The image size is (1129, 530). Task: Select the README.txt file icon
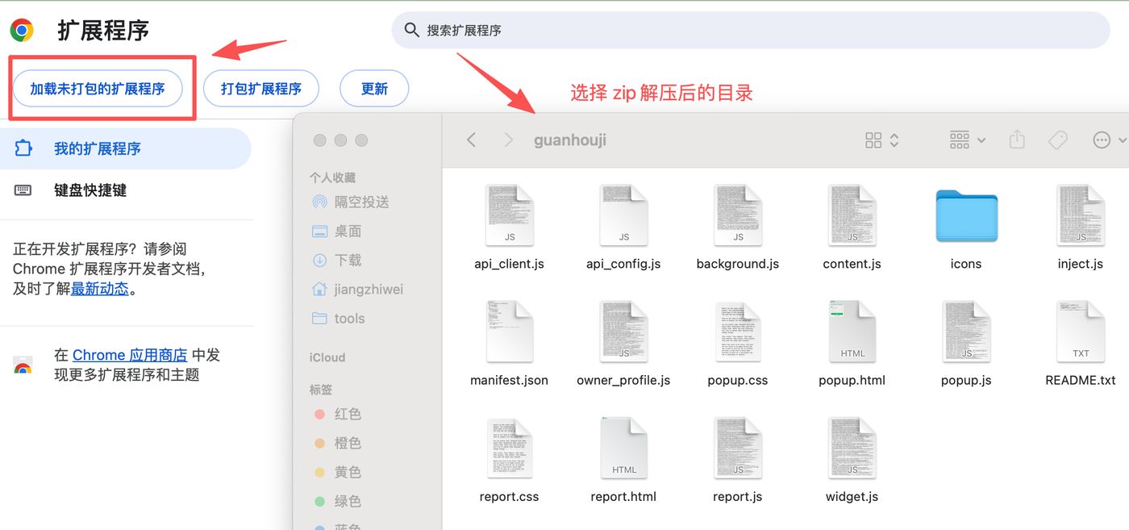click(x=1081, y=332)
